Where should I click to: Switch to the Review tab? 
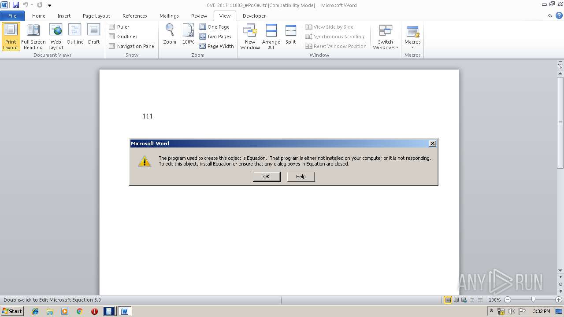point(199,16)
